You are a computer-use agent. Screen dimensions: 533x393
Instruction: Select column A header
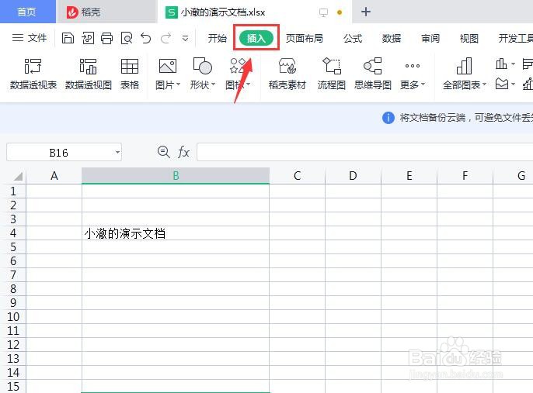click(54, 176)
